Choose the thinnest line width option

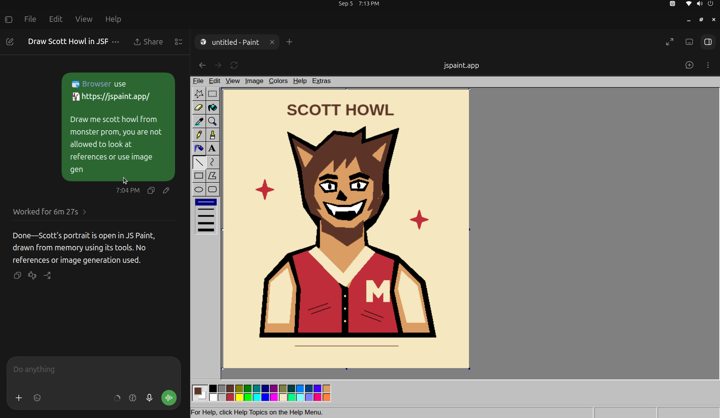point(206,202)
